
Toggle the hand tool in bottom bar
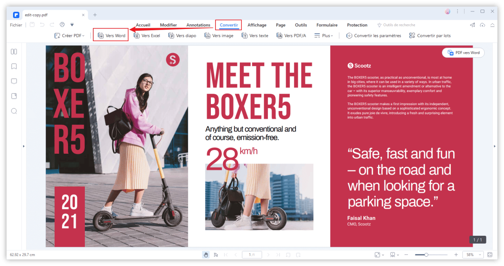click(206, 255)
